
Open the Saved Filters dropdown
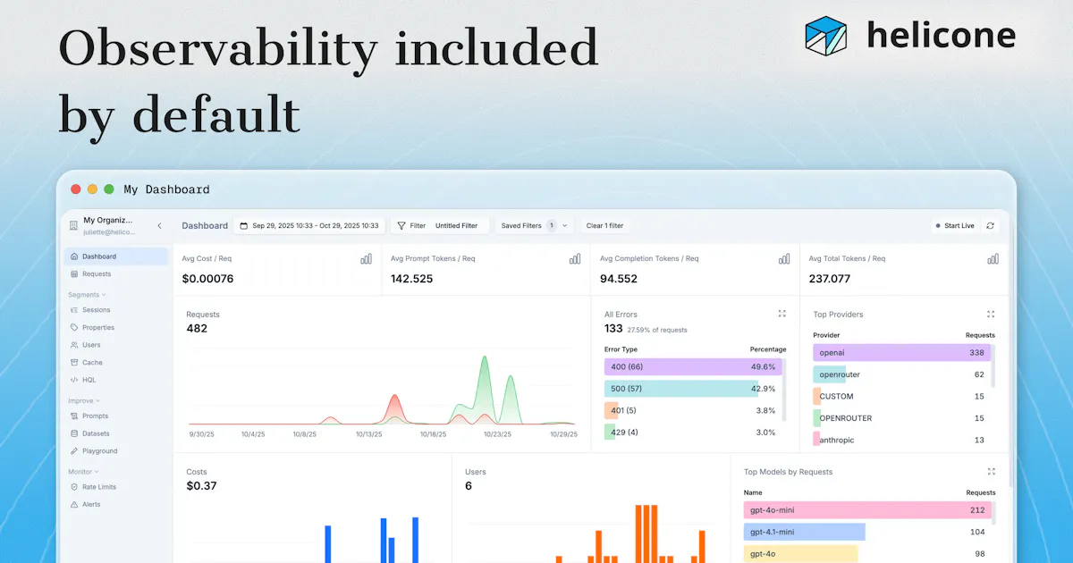point(534,226)
